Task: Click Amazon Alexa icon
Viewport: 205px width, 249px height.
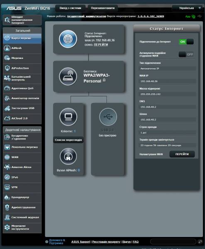Action: pos(7,167)
